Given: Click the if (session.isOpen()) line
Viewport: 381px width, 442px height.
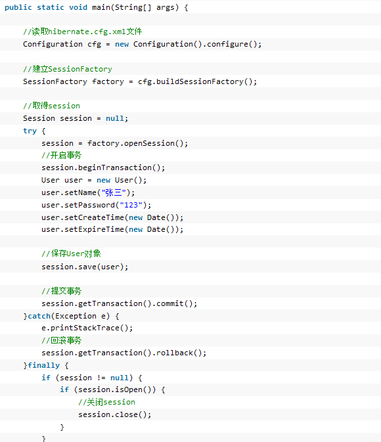Looking at the screenshot, I should tap(112, 390).
